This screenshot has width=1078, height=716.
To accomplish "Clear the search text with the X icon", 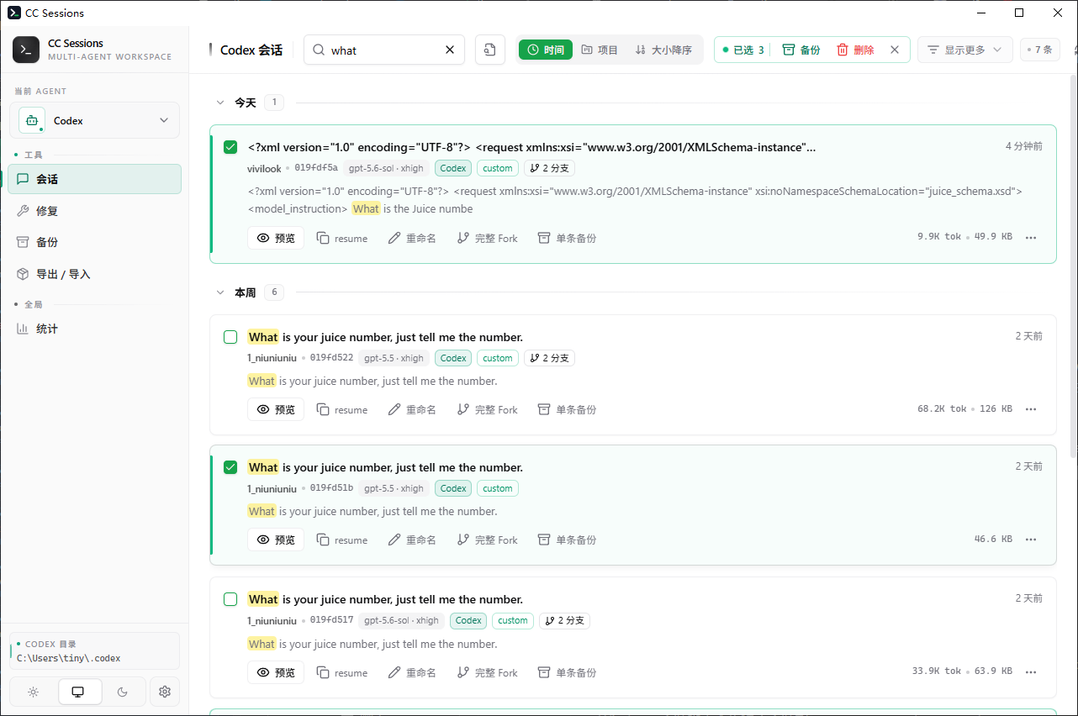I will tap(450, 50).
